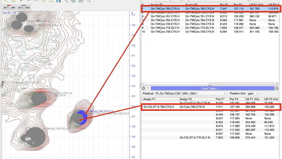The image size is (282, 159).
Task: Click right arrow of upper table scrollbar
Action: click(278, 84)
